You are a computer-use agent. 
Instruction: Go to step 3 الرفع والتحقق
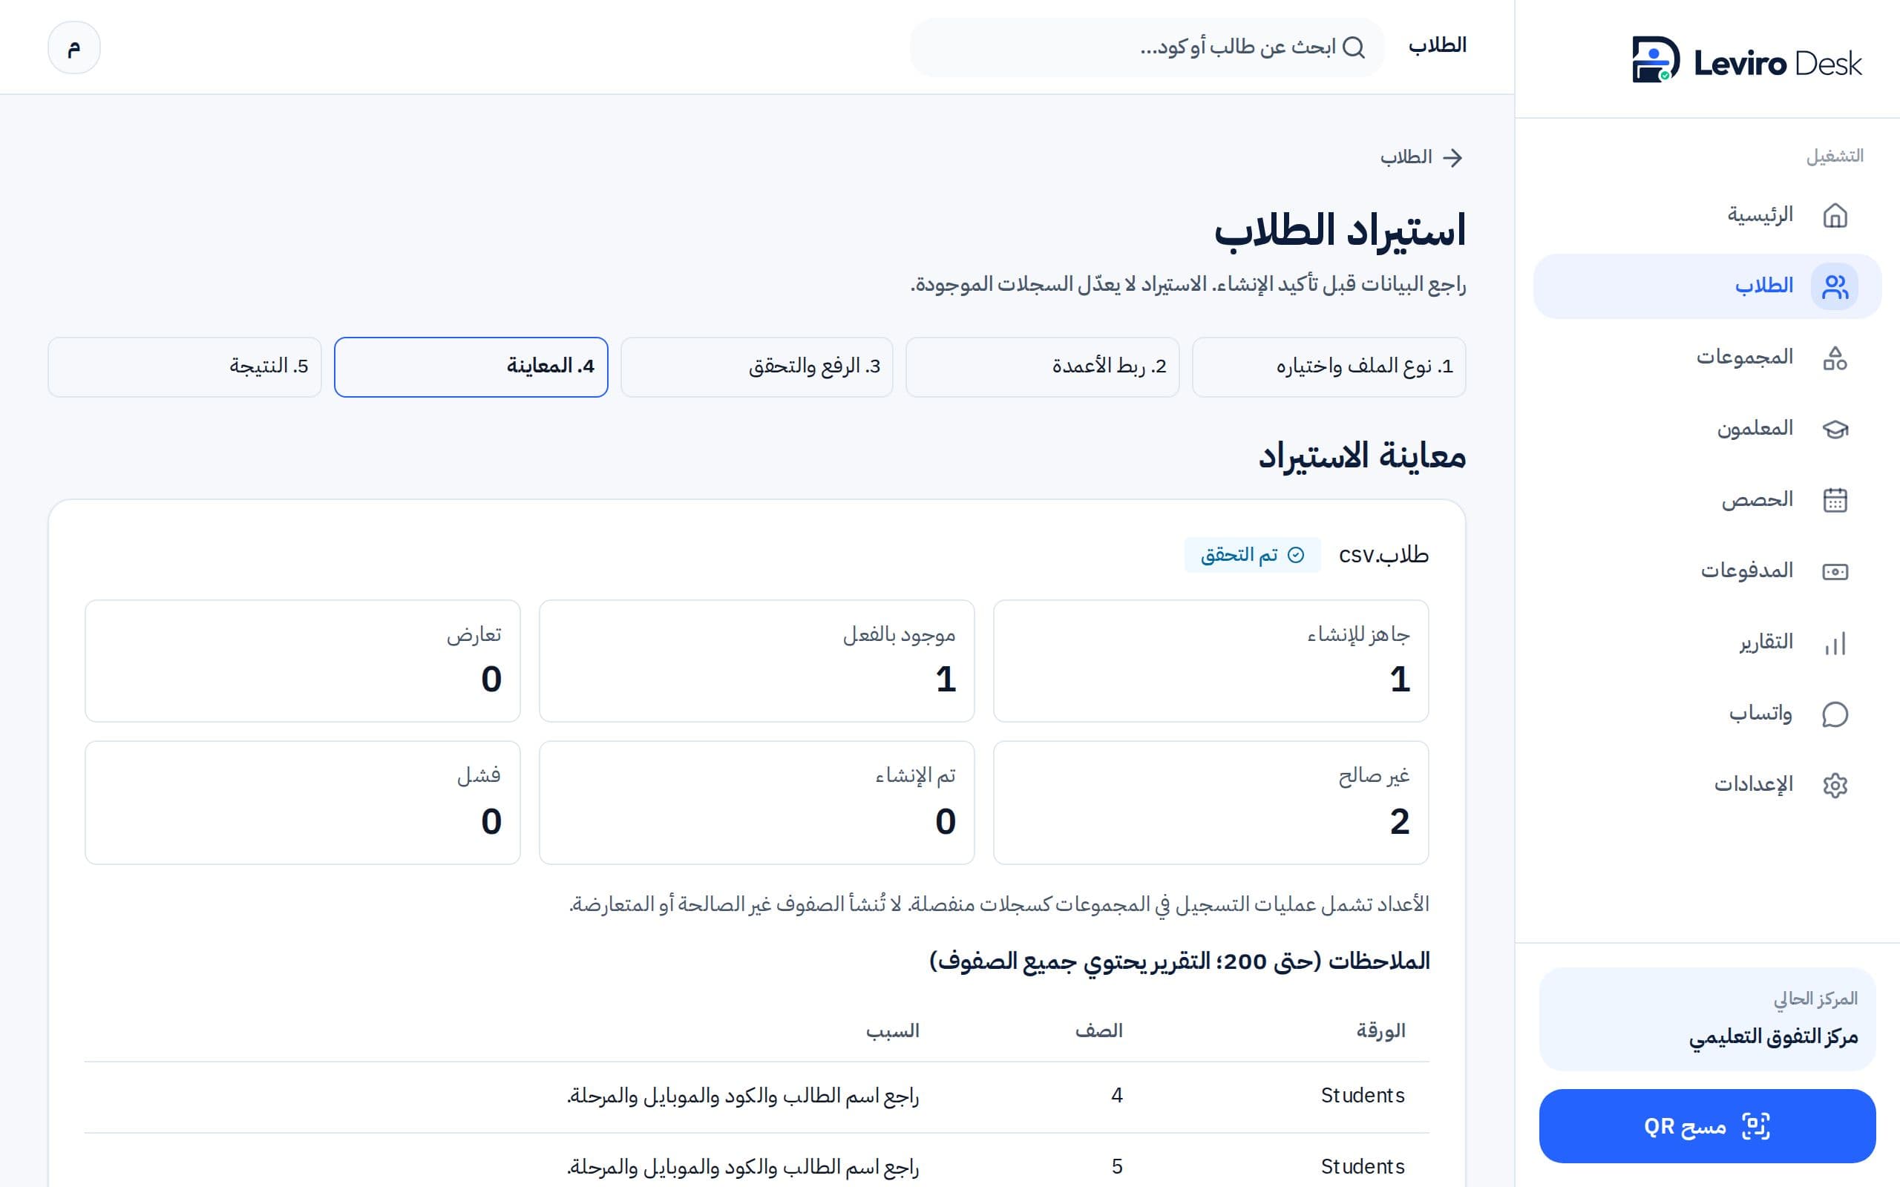coord(757,366)
